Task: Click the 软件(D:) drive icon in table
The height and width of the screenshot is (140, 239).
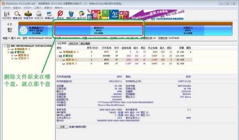Action: 63,60
